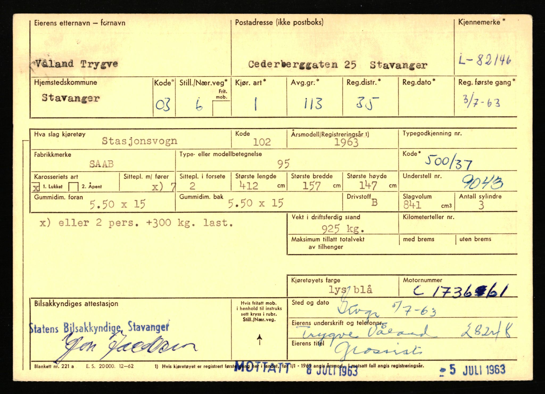
Task: Click the '5 JULI 1963' date stamp
Action: 472,370
